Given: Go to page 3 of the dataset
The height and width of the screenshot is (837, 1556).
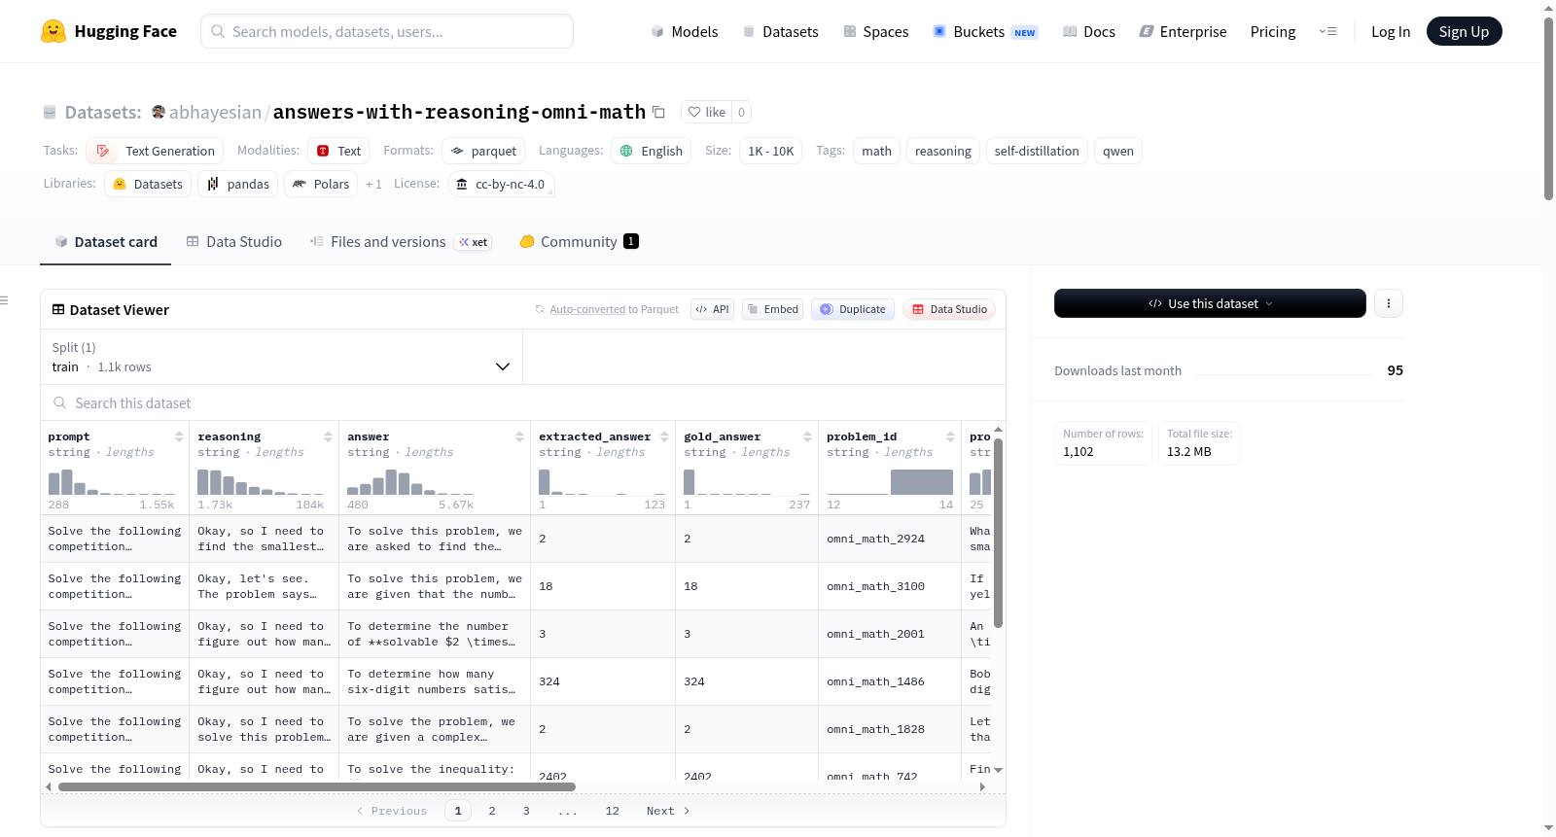Looking at the screenshot, I should (526, 811).
